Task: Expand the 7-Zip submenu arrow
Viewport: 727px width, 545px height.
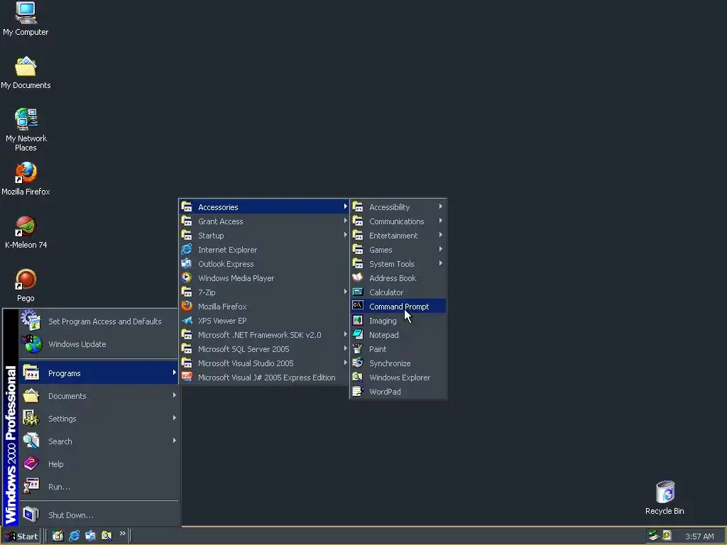Action: pos(346,292)
